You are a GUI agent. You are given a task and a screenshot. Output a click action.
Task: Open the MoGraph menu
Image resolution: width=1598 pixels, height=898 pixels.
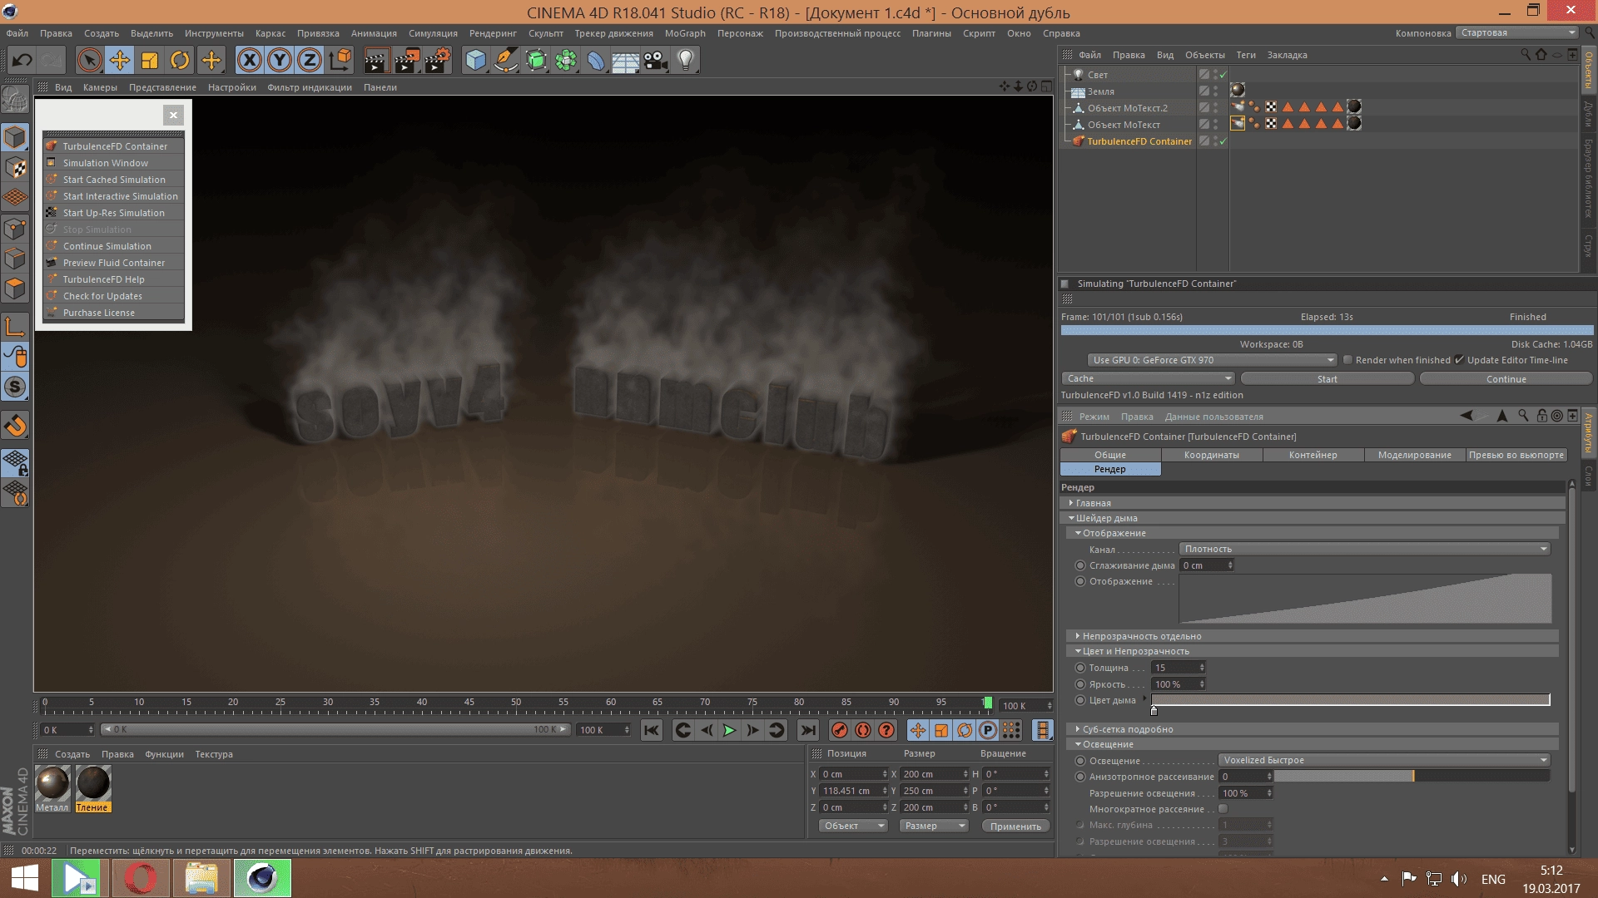pos(685,33)
